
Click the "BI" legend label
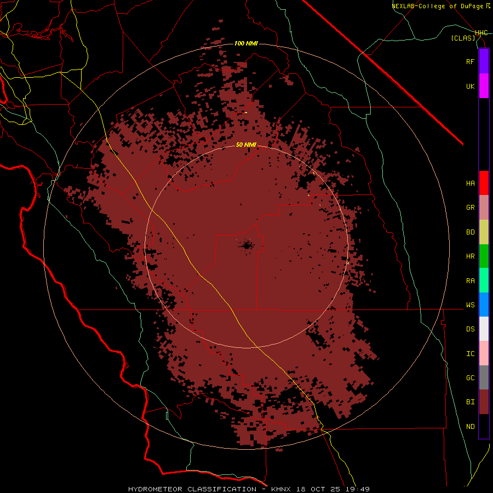point(470,402)
